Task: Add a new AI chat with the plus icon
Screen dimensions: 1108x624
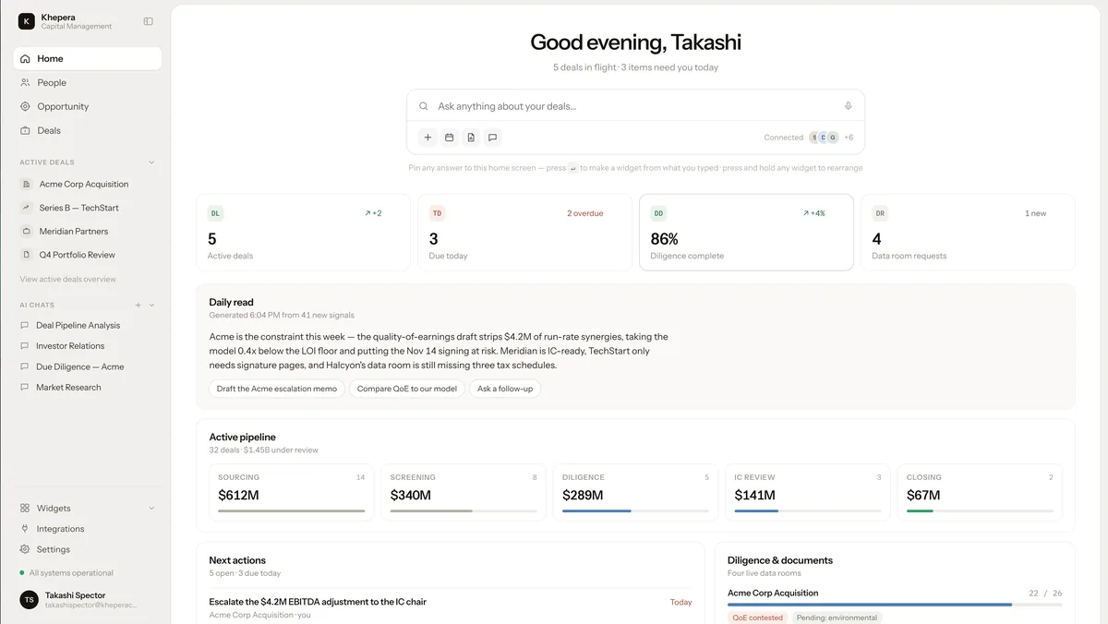Action: pos(138,305)
